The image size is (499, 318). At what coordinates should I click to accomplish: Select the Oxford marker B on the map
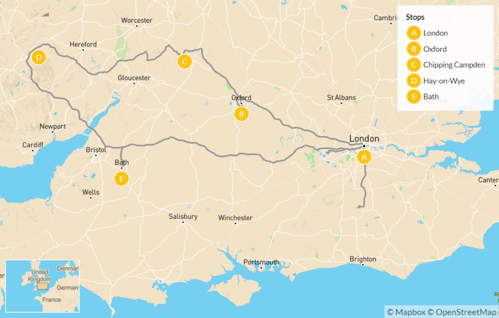click(241, 114)
